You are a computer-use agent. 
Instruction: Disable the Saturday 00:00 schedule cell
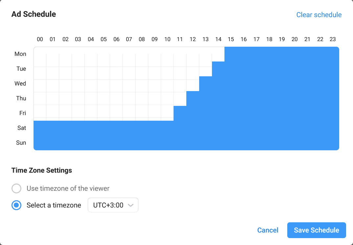pos(40,128)
